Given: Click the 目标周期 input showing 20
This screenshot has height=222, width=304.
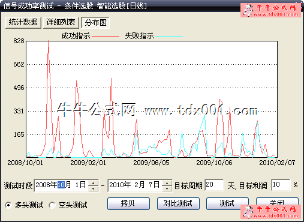Looking at the screenshot, I should point(214,185).
